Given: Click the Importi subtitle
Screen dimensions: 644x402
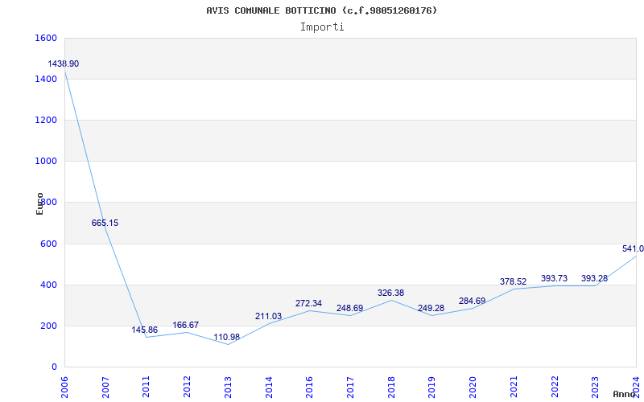Looking at the screenshot, I should coord(322,27).
